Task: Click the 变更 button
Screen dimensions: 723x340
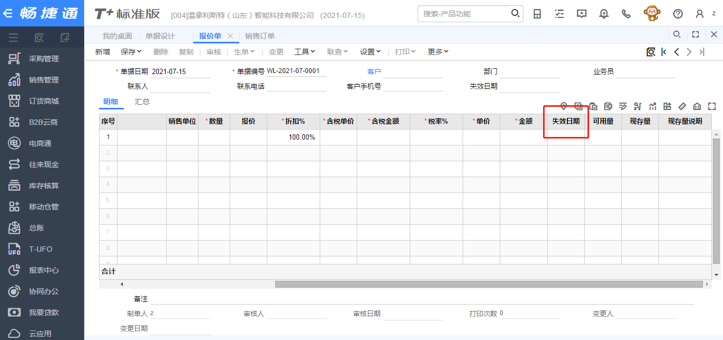Action: click(276, 52)
